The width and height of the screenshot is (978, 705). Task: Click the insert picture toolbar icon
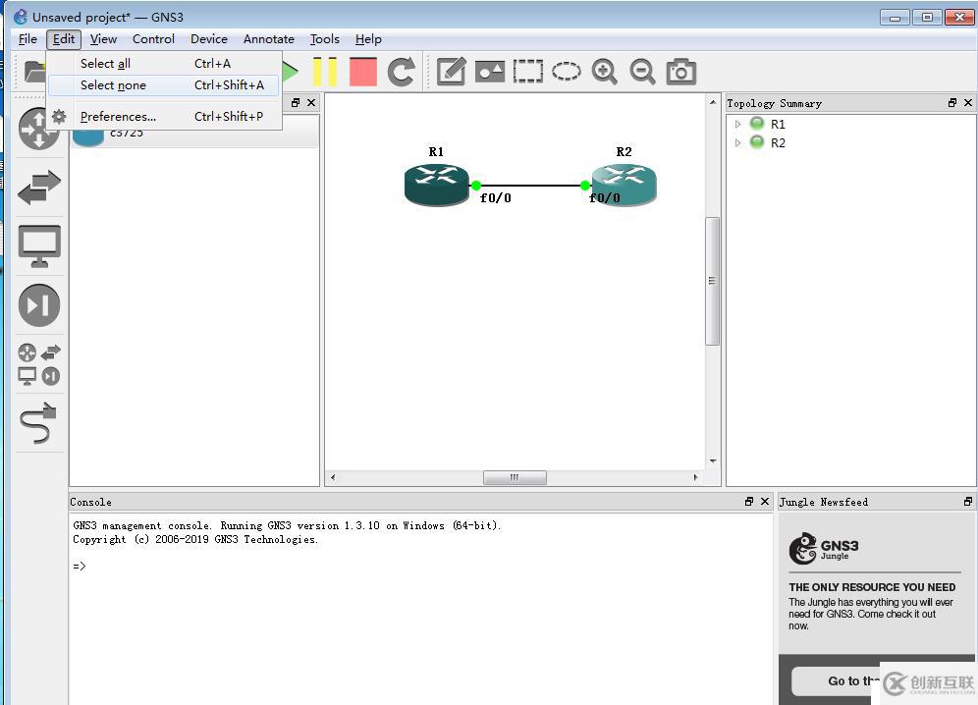coord(489,72)
